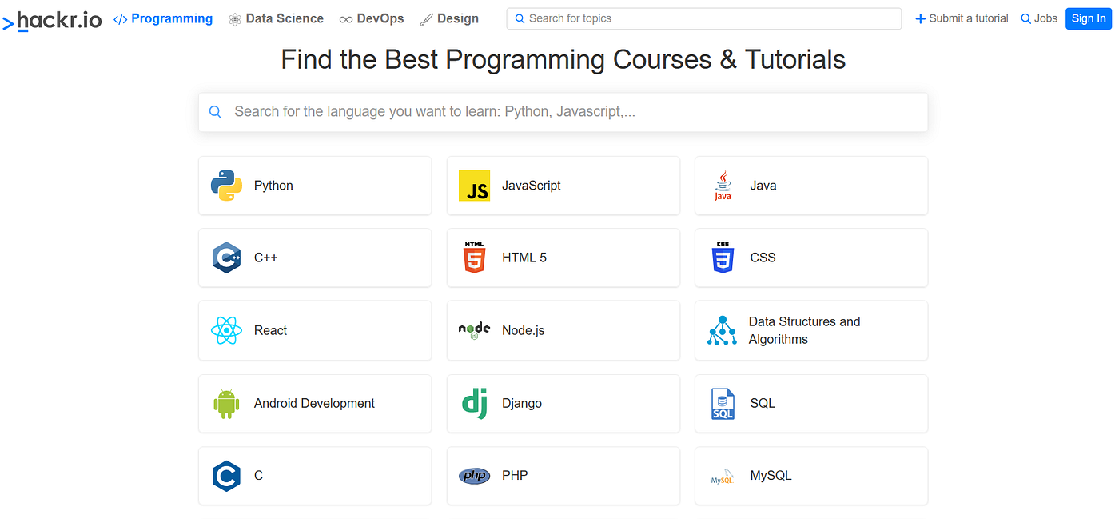Screen dimensions: 1119x519
Task: Open the Programming menu item
Action: click(x=163, y=18)
